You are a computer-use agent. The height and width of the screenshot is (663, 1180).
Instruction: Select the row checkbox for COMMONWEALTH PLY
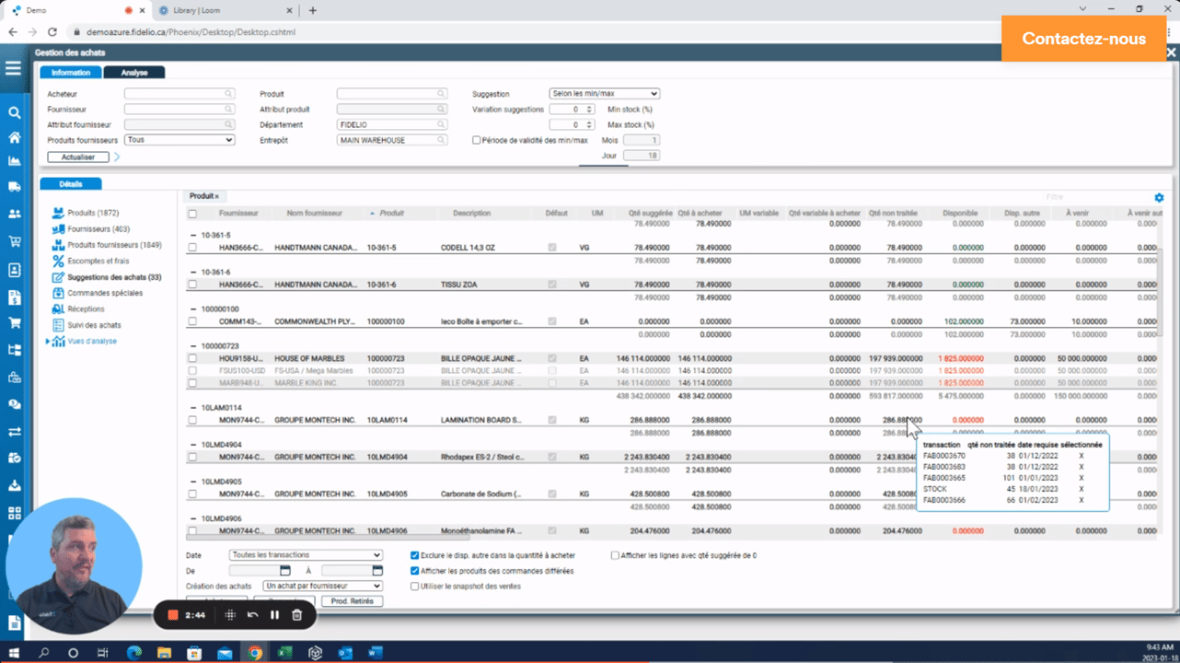(x=192, y=321)
